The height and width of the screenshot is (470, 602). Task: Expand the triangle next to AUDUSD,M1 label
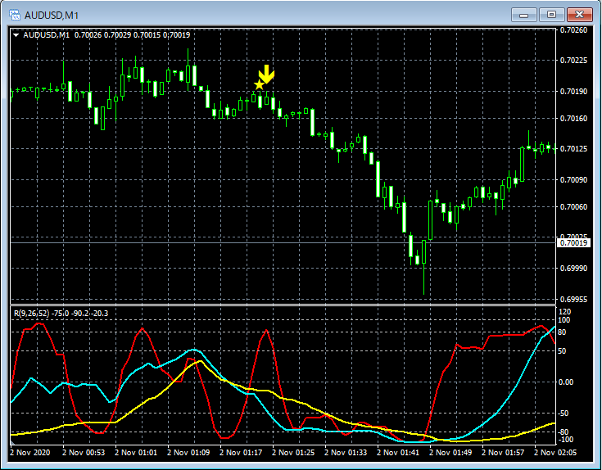click(16, 34)
